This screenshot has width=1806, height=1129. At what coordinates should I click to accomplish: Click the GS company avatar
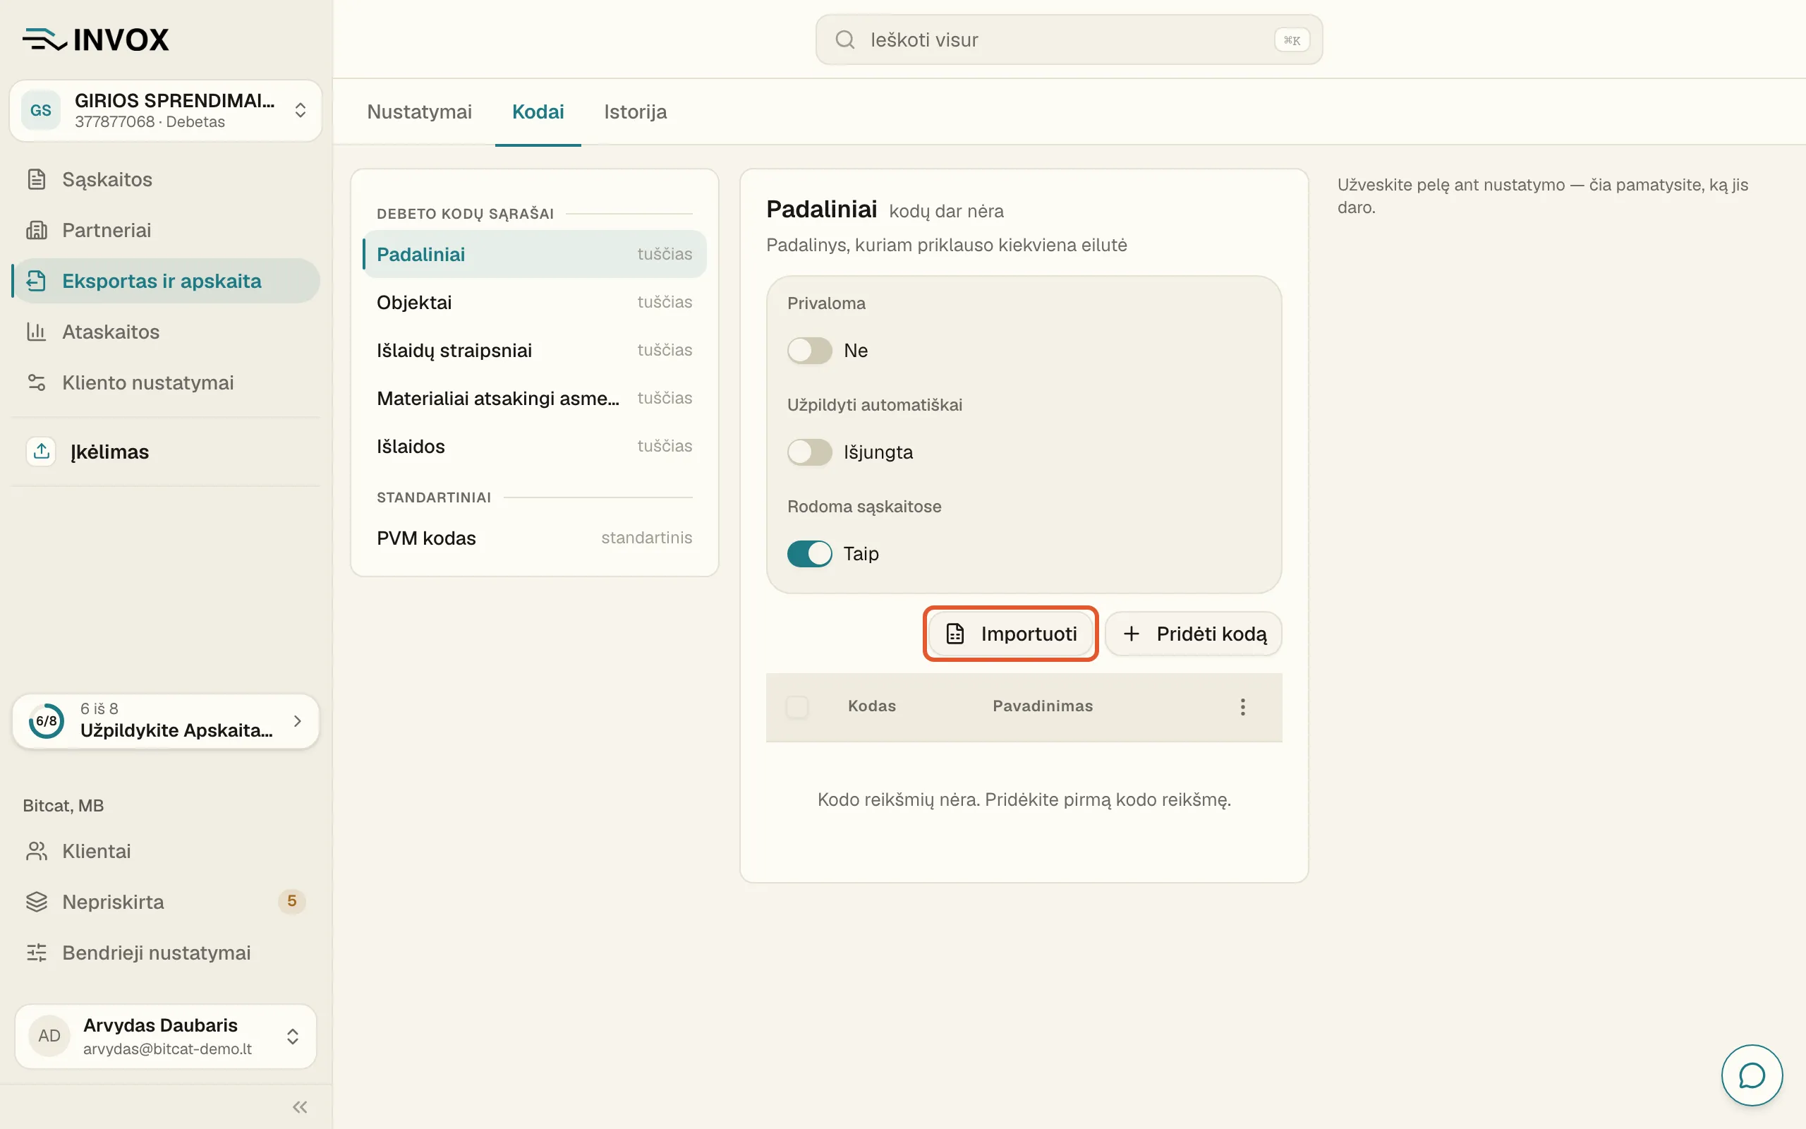40,111
